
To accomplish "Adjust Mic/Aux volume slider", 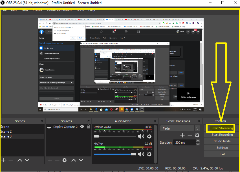I will 115,154.
